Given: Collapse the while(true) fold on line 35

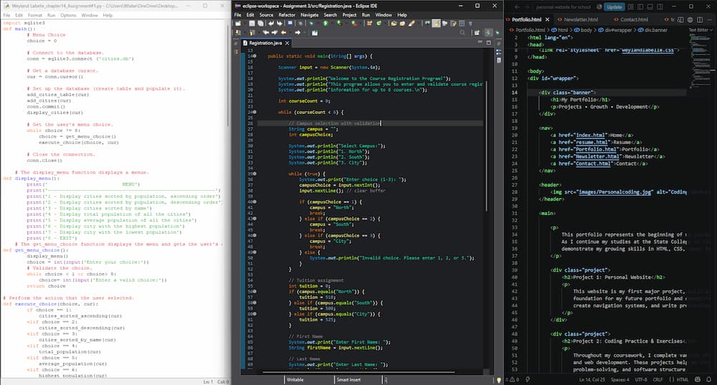Looking at the screenshot, I should (x=255, y=174).
